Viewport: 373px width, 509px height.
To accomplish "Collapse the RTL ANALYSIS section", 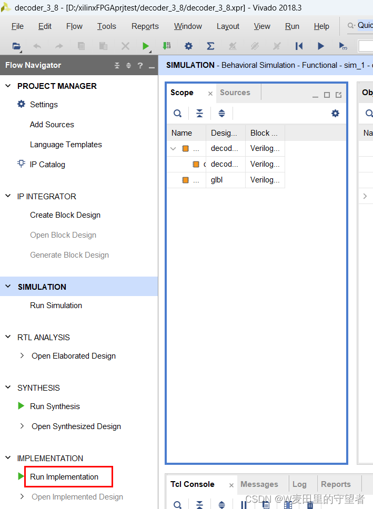I will 8,337.
